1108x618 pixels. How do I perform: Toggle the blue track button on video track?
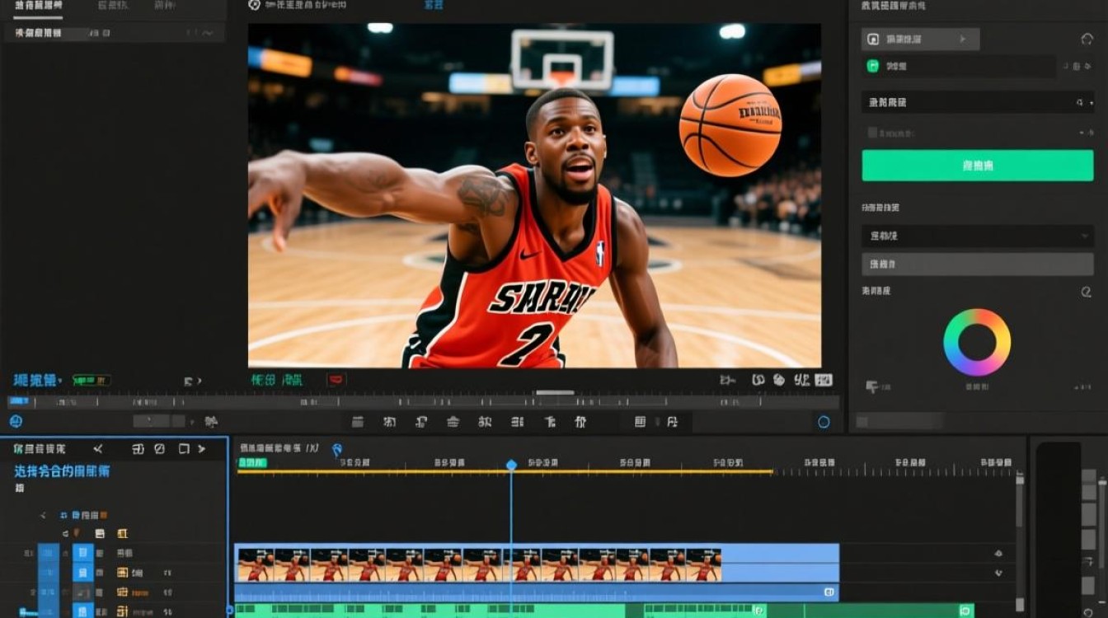pyautogui.click(x=83, y=553)
